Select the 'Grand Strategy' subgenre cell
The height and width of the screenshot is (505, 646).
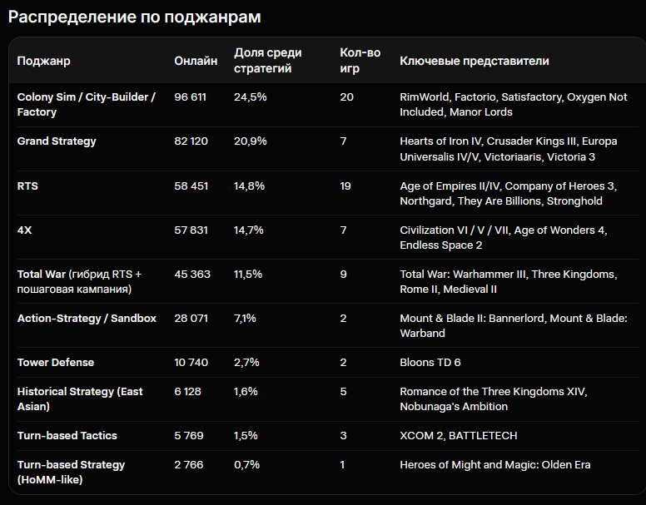57,141
